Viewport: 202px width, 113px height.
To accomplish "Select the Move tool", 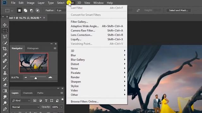I will [5, 25].
